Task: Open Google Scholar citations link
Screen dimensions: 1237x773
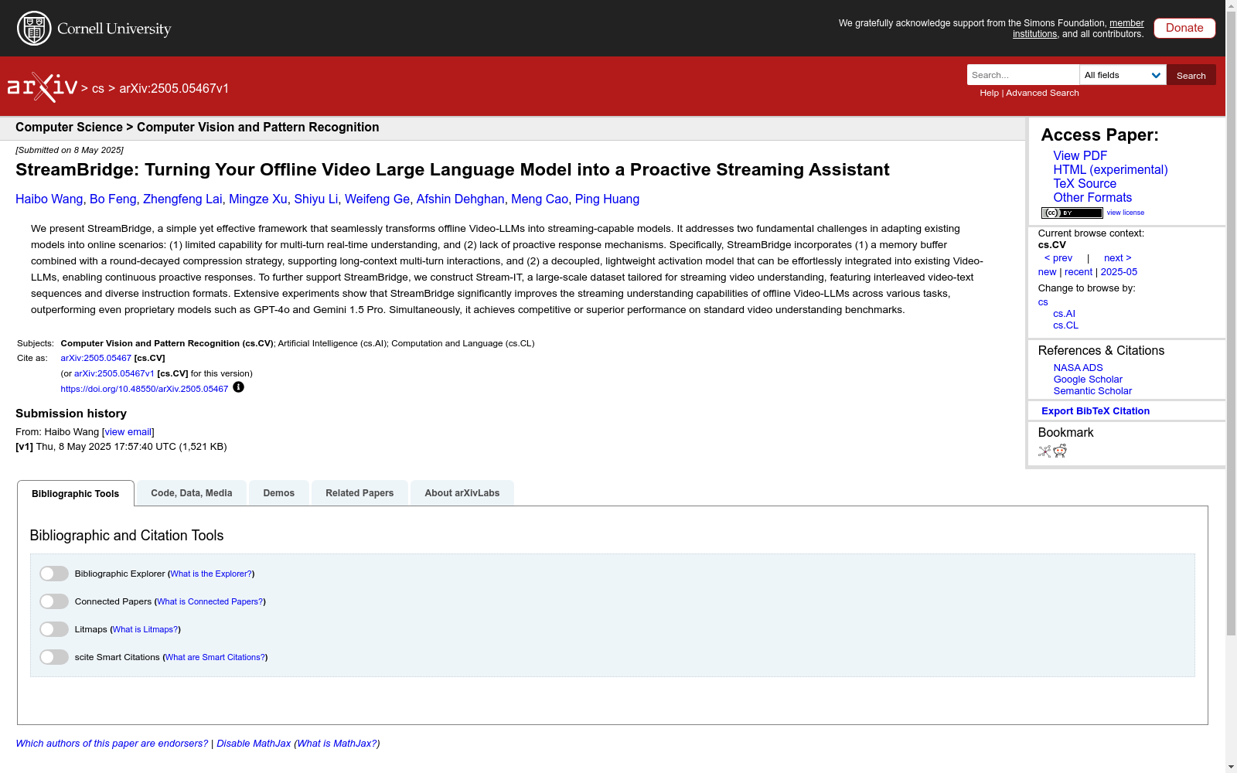Action: click(x=1088, y=380)
